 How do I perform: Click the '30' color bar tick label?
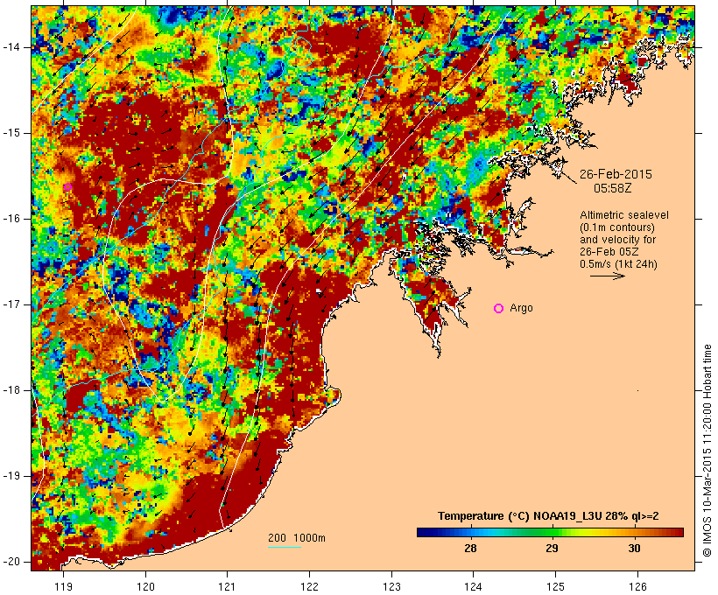634,548
